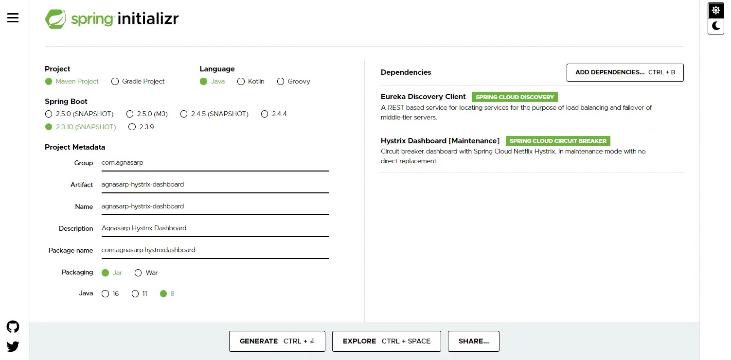Choose Spring Boot 2.4.5 (SNAPSHOT)

coord(214,114)
